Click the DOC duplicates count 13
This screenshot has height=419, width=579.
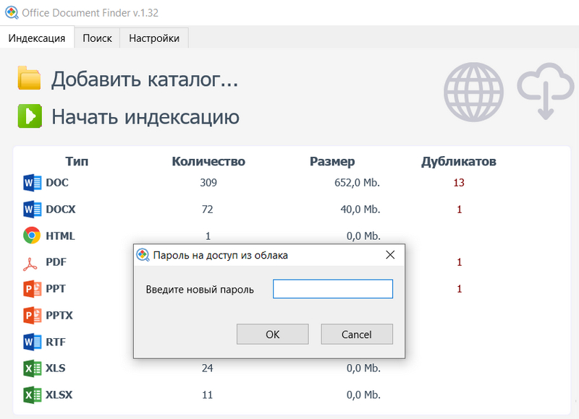(459, 183)
